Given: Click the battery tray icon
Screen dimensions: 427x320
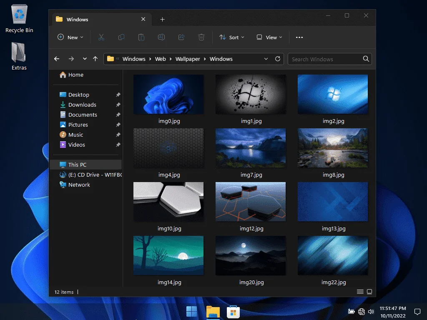Looking at the screenshot, I should coord(351,312).
